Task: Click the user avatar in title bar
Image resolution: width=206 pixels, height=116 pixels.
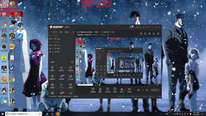Action: click(132, 27)
